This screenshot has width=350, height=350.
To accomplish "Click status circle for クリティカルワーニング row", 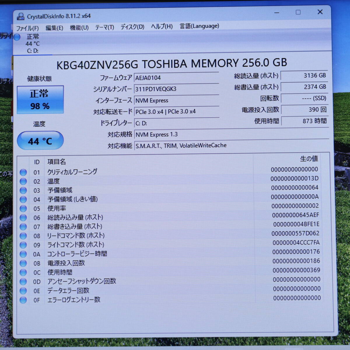I will (x=23, y=172).
